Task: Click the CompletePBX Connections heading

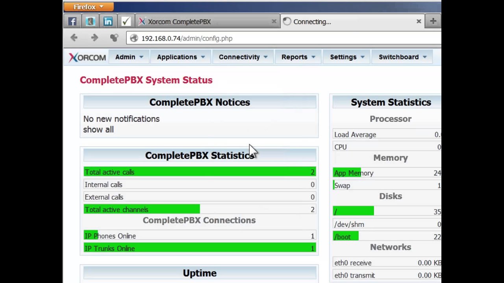Action: (x=199, y=220)
